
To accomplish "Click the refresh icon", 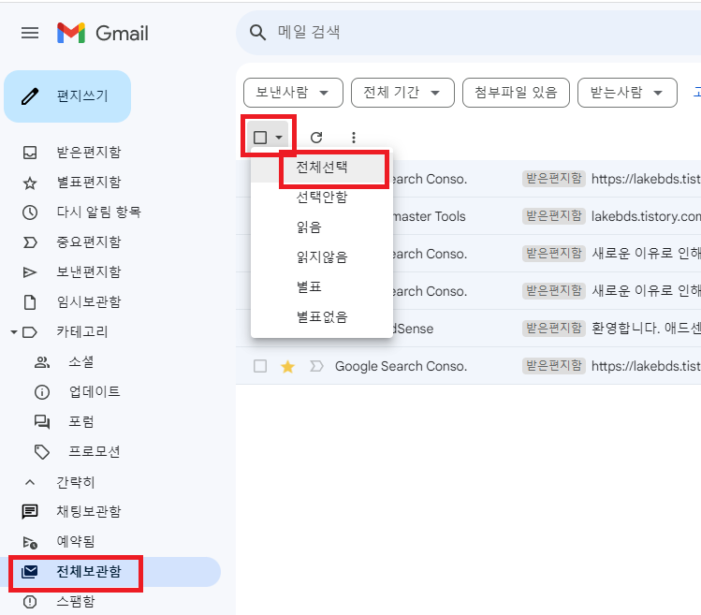I will (x=316, y=138).
